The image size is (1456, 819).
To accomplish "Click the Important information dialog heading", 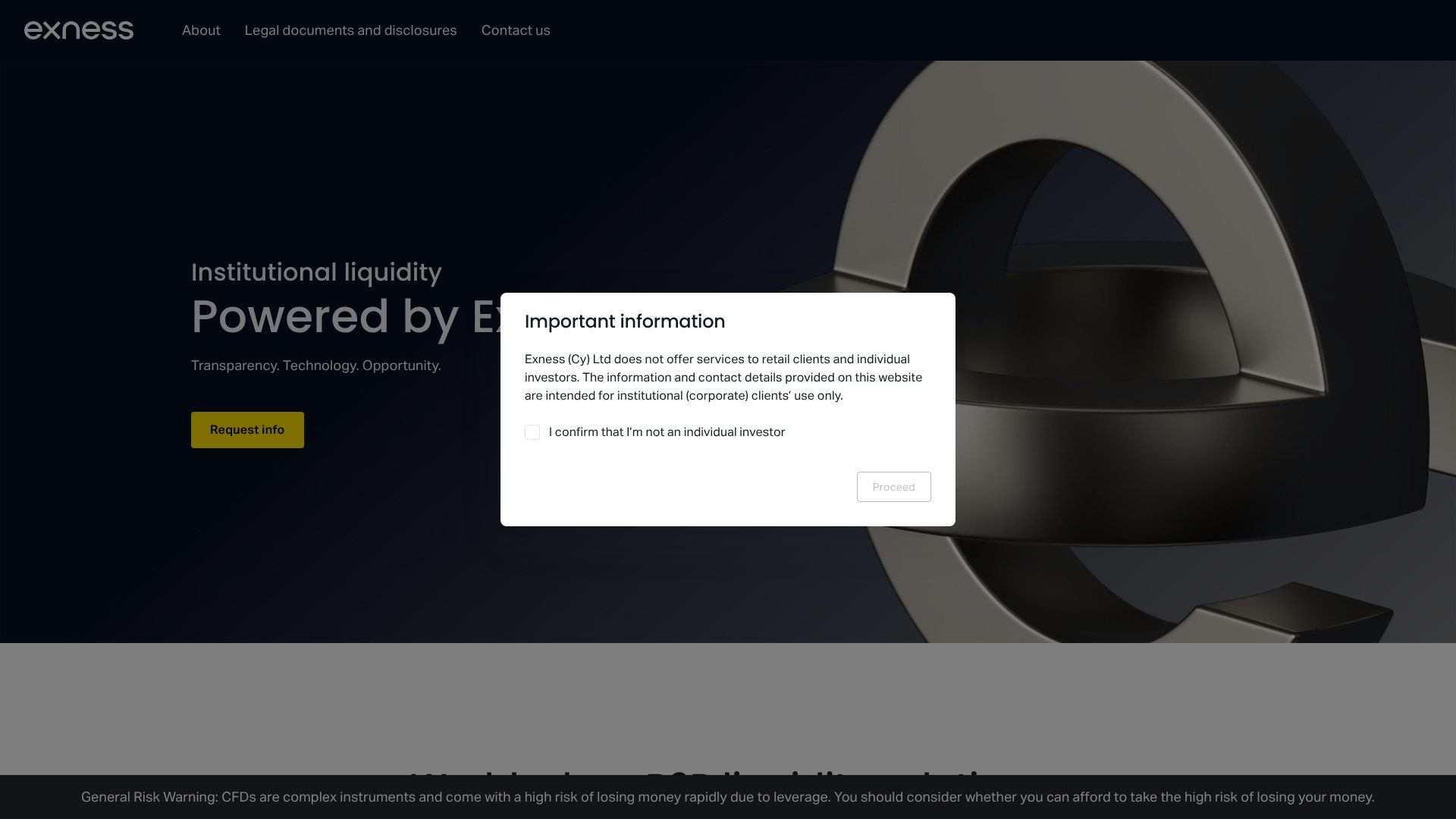I will (625, 322).
